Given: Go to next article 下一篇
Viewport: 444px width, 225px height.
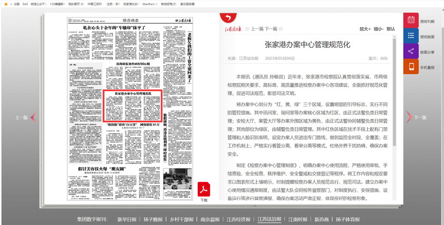Looking at the screenshot, I should 271,29.
